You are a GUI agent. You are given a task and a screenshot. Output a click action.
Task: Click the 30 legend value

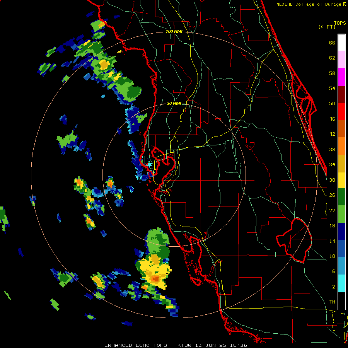click(332, 180)
